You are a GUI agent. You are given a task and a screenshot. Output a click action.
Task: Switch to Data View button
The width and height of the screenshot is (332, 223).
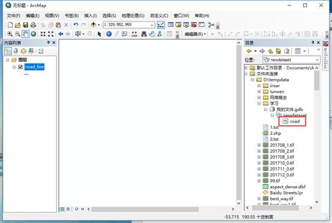click(62, 209)
